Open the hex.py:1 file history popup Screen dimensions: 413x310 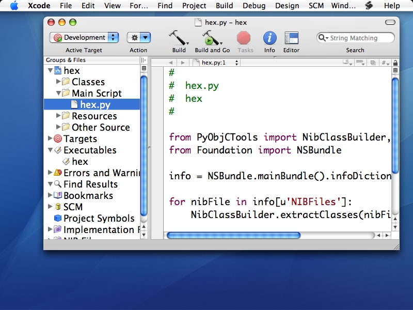tap(216, 63)
